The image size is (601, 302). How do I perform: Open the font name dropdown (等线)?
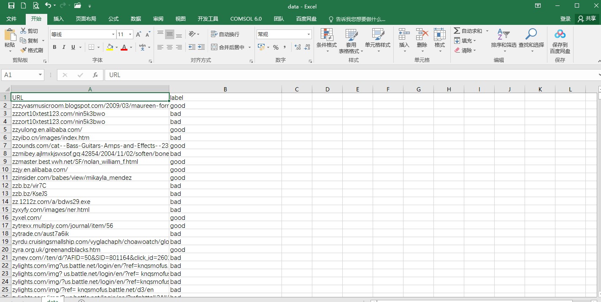113,34
